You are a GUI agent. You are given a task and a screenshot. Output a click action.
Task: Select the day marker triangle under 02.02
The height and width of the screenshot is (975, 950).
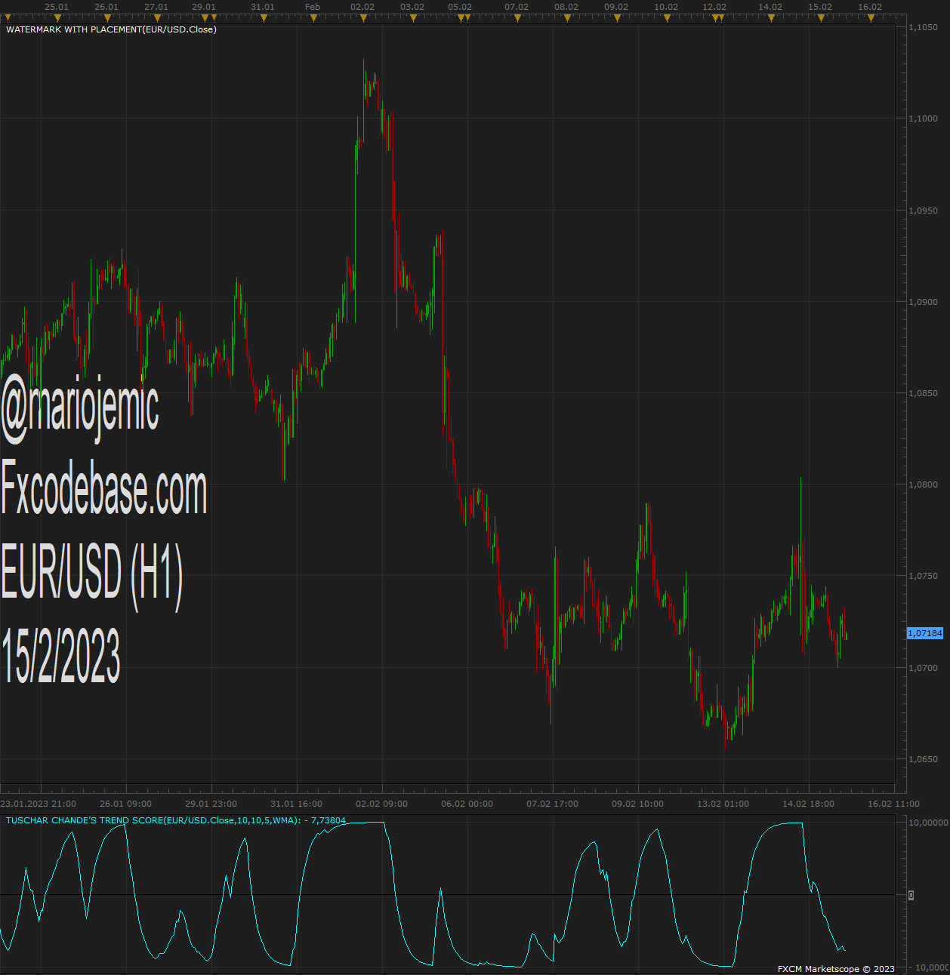tap(363, 18)
